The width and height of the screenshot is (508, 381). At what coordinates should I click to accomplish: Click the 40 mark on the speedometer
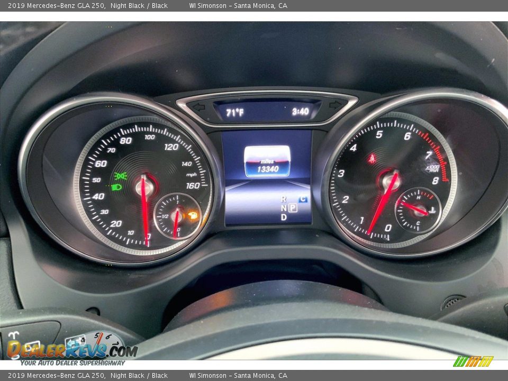(98, 196)
